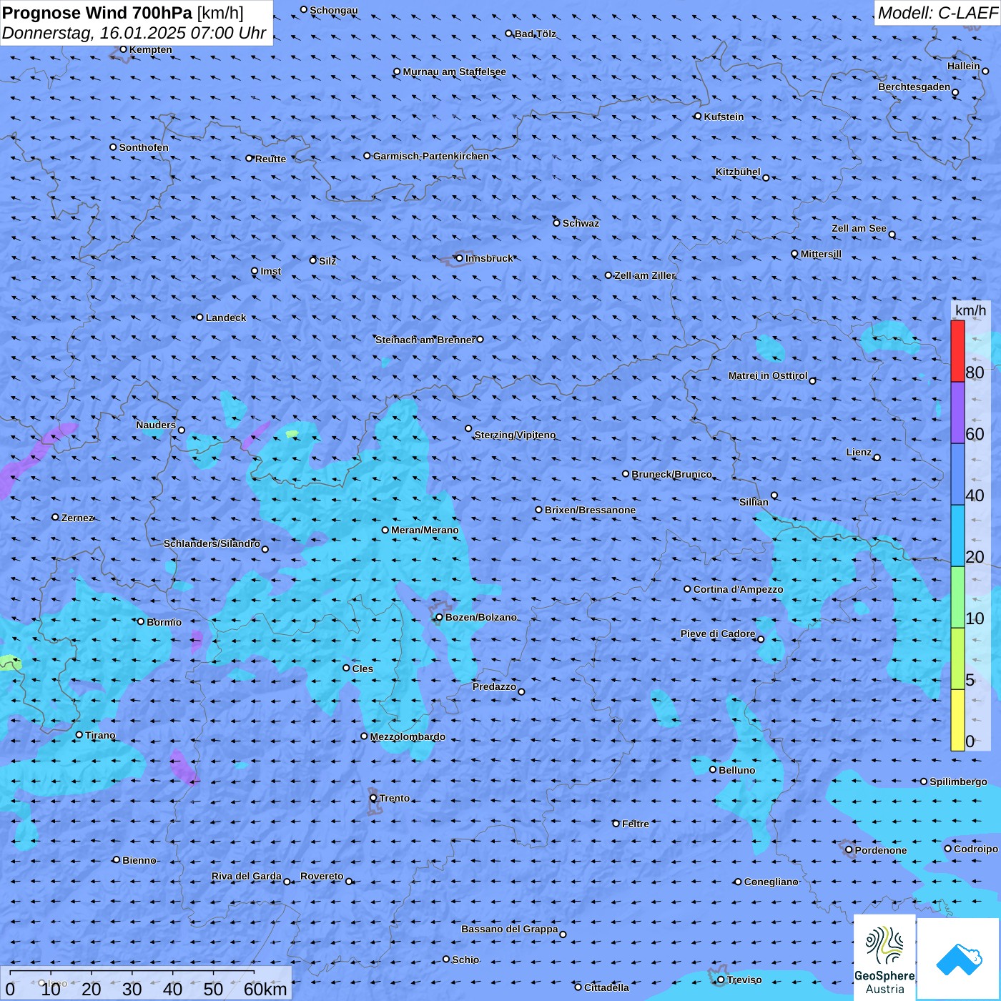Click the Trento city label
The image size is (1001, 1001).
coord(395,798)
